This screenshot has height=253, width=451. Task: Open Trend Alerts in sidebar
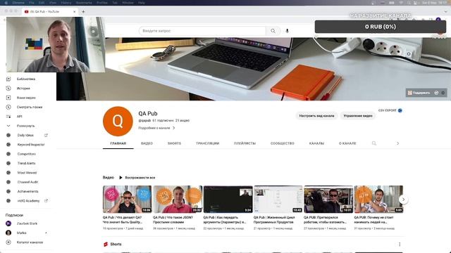[26, 163]
